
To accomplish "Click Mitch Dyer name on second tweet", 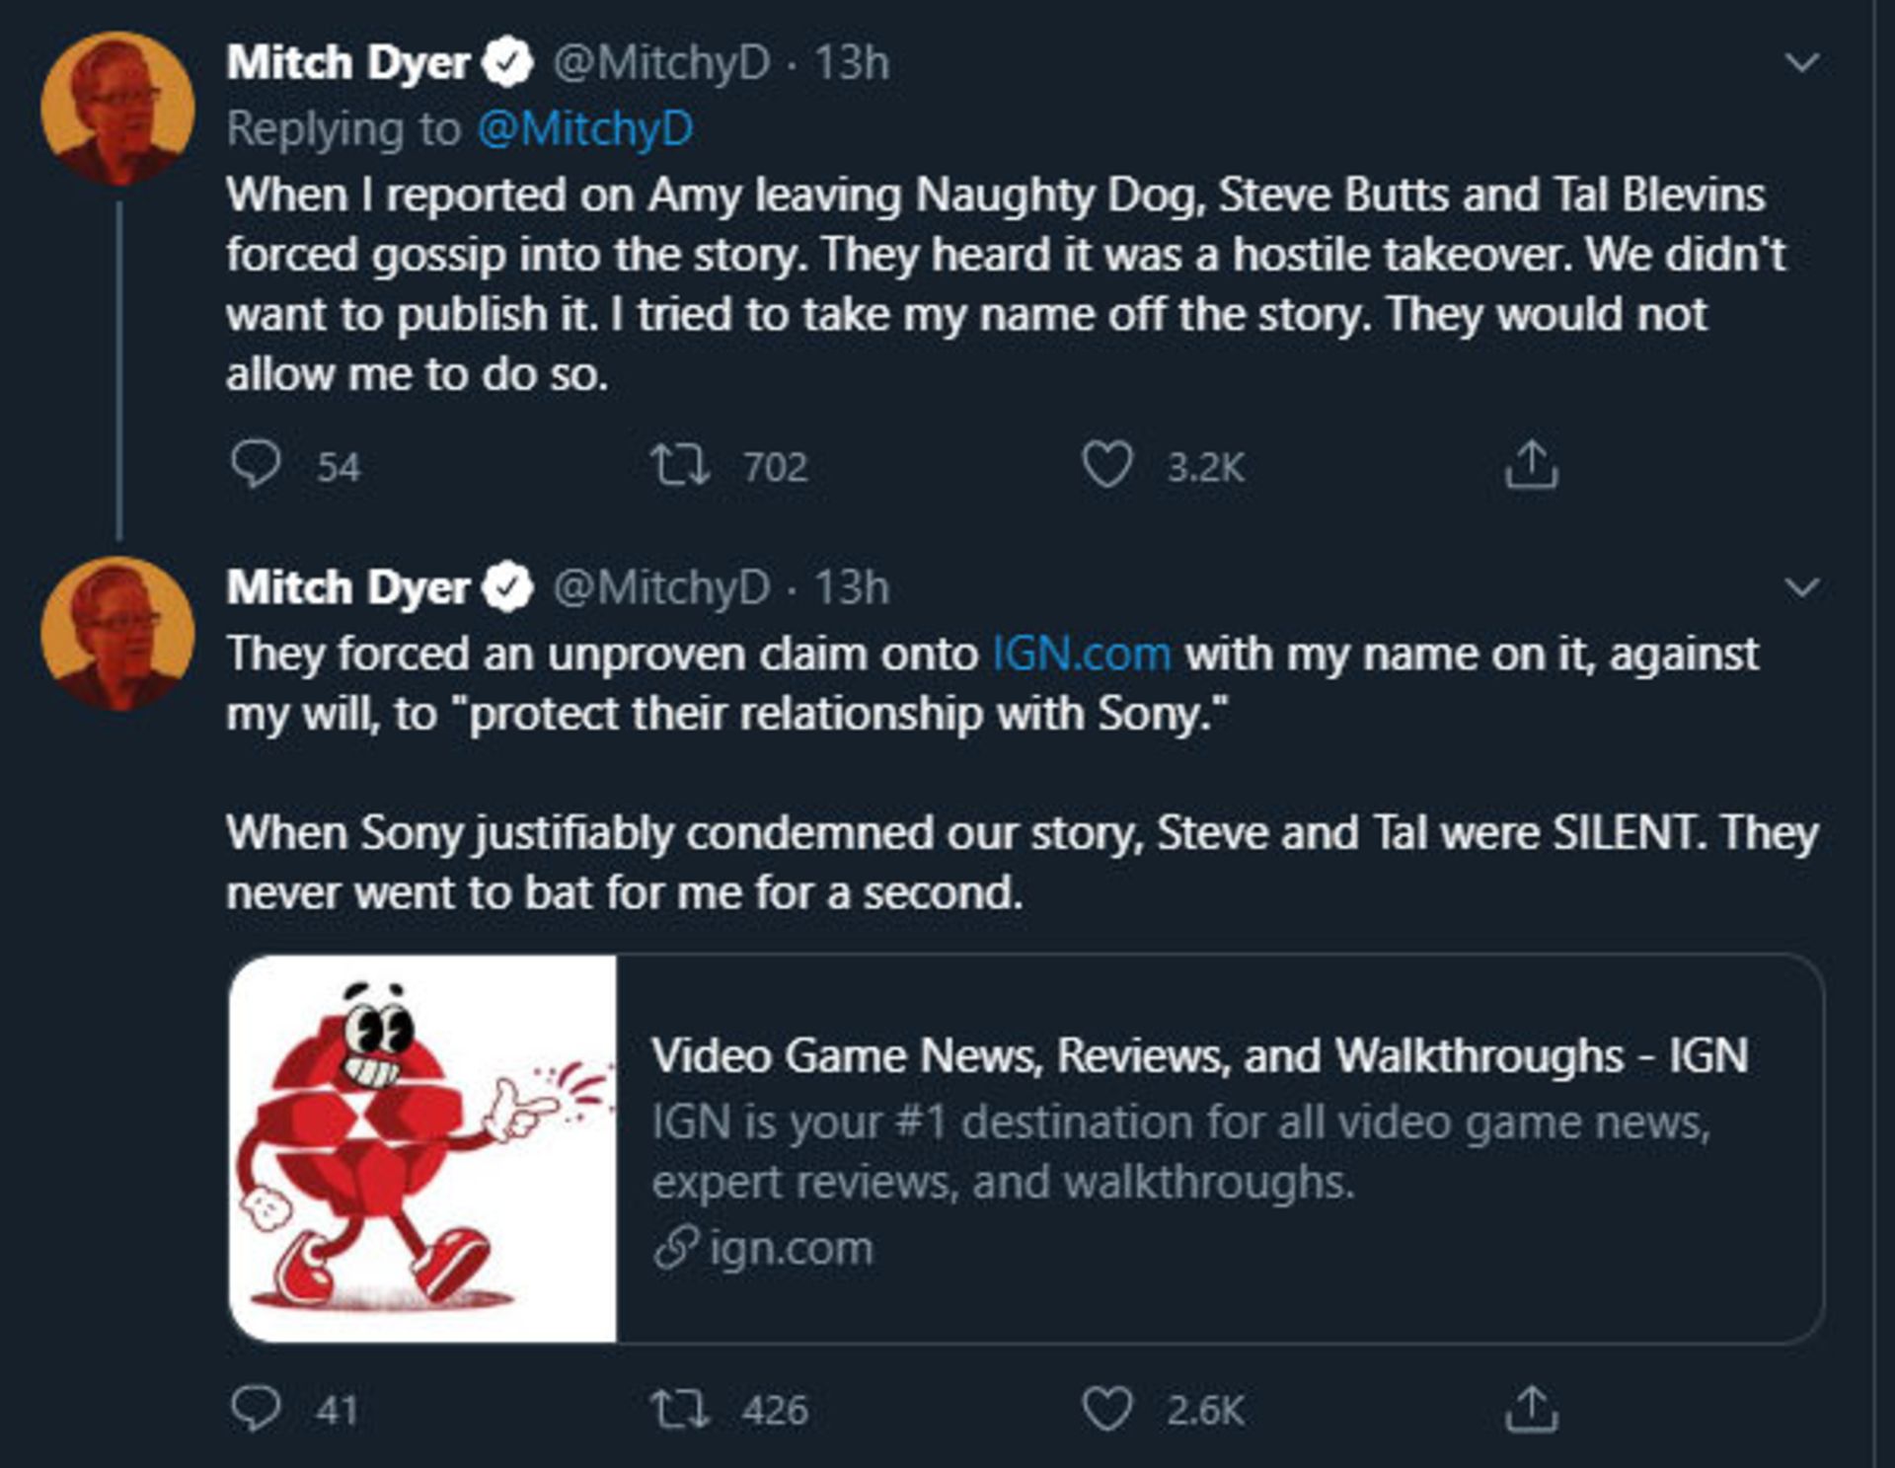I will click(347, 588).
